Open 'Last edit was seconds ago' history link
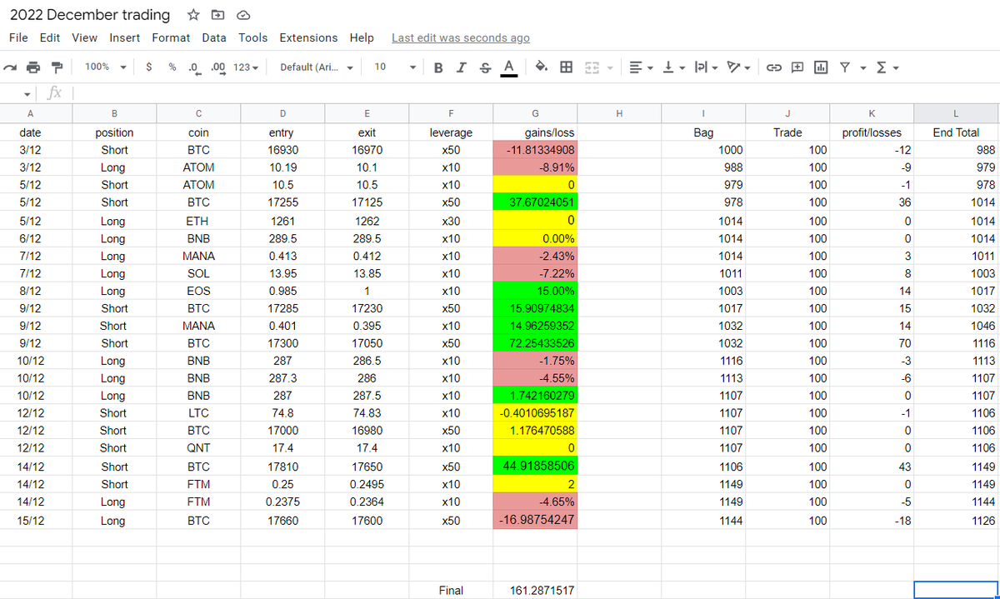Screen dimensions: 1000x599 click(460, 37)
